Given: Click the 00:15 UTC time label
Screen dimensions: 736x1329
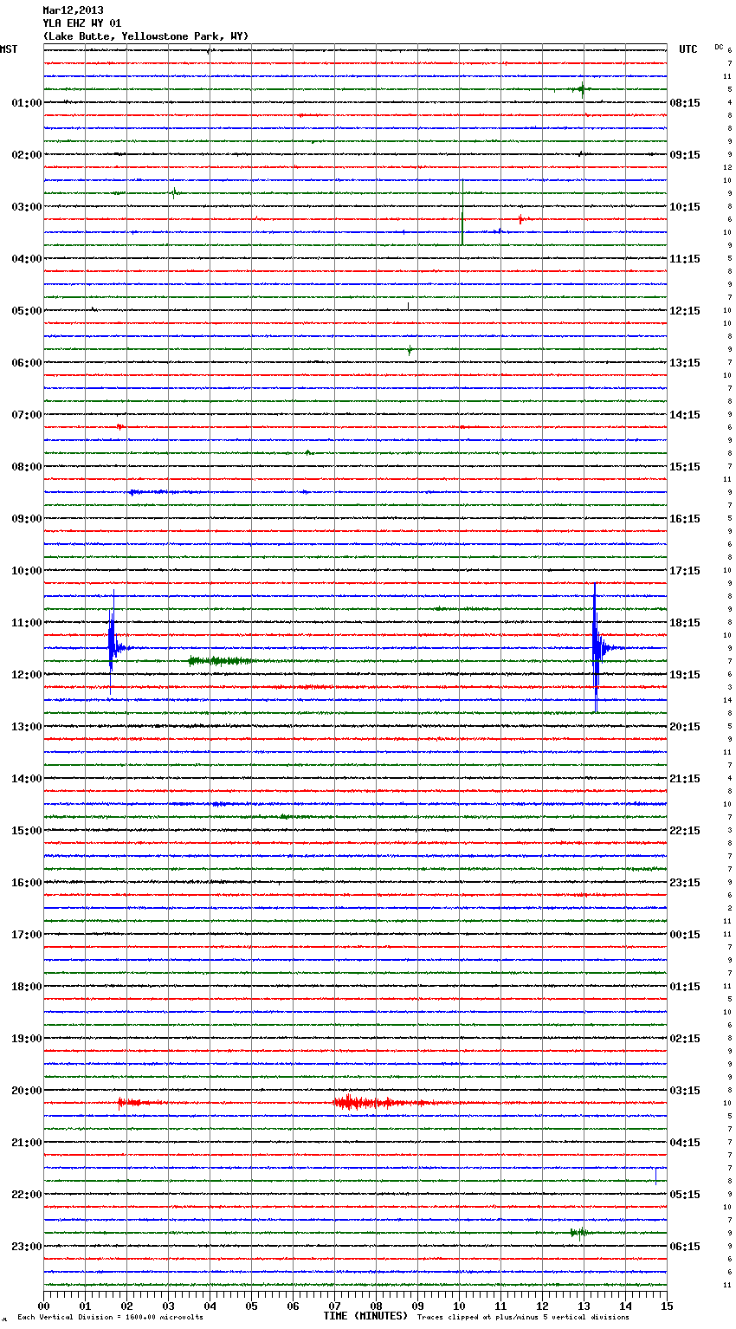Looking at the screenshot, I should pyautogui.click(x=685, y=935).
